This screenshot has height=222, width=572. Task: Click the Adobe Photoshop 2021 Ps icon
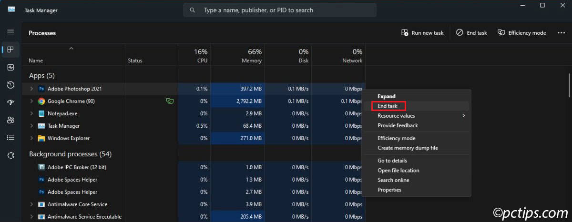point(41,89)
